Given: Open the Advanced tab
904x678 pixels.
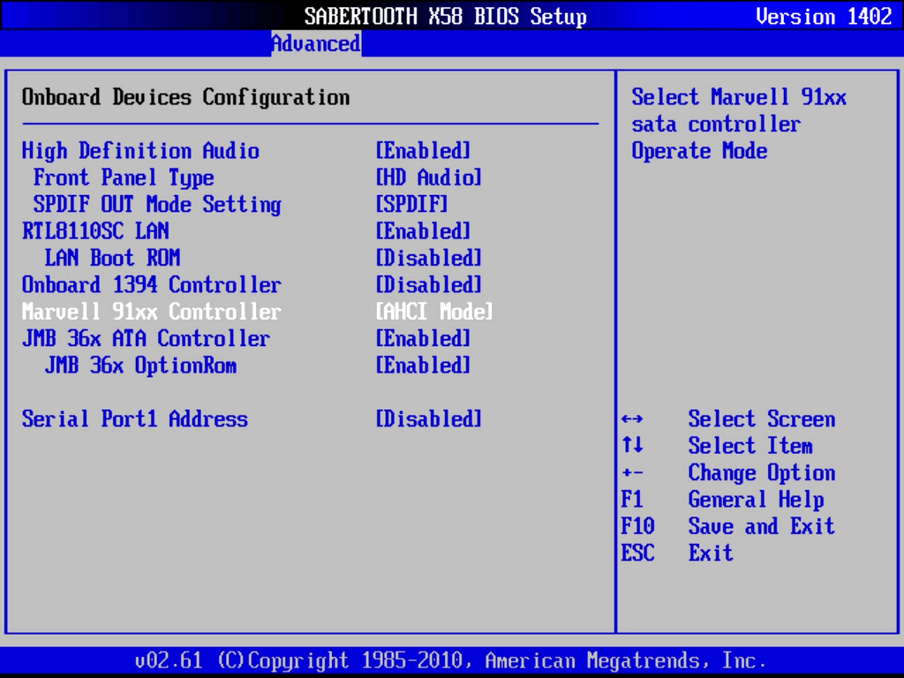Looking at the screenshot, I should click(x=317, y=43).
